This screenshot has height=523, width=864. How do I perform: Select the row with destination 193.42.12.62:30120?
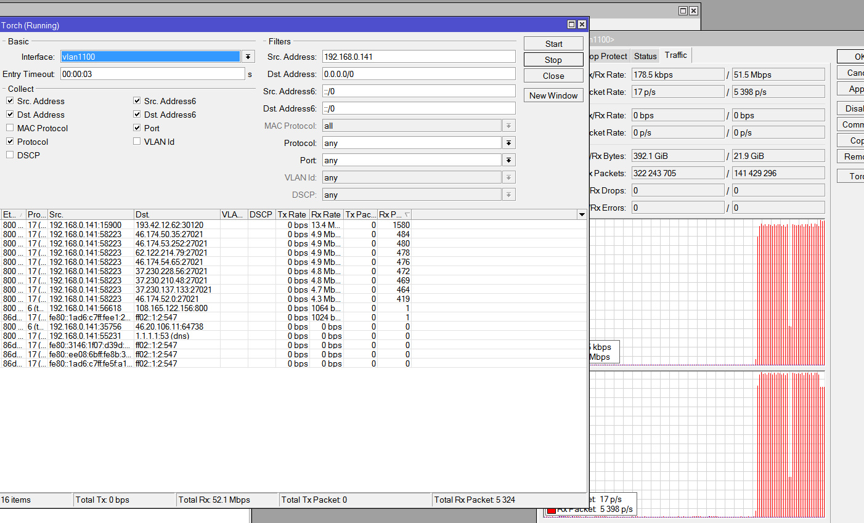tap(169, 225)
